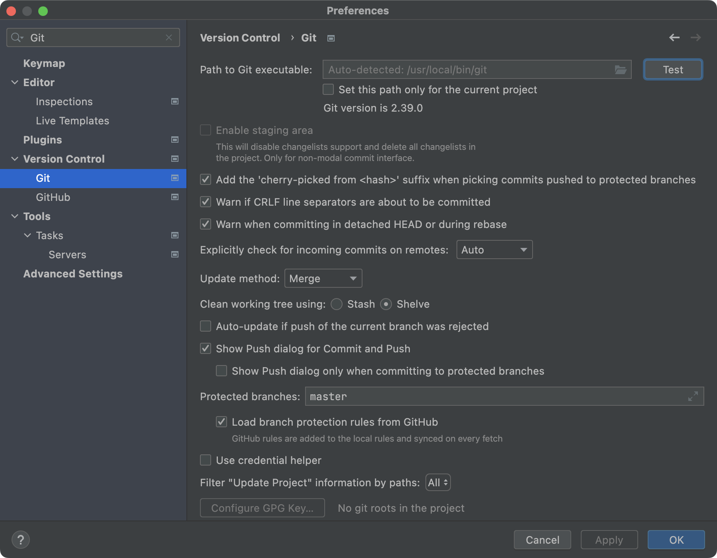Click the Cancel button
717x558 pixels.
tap(542, 540)
